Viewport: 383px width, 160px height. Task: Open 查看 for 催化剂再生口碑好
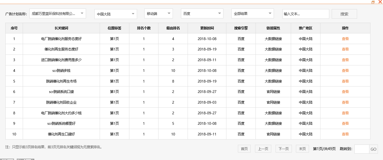[345, 134]
